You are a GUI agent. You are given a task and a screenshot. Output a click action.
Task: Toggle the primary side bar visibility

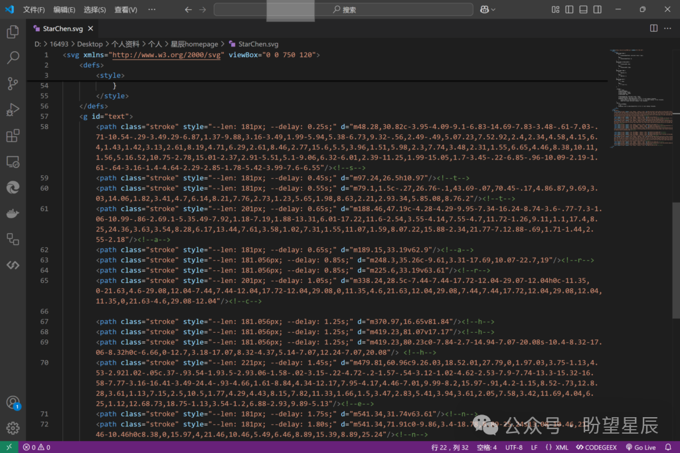pos(569,9)
